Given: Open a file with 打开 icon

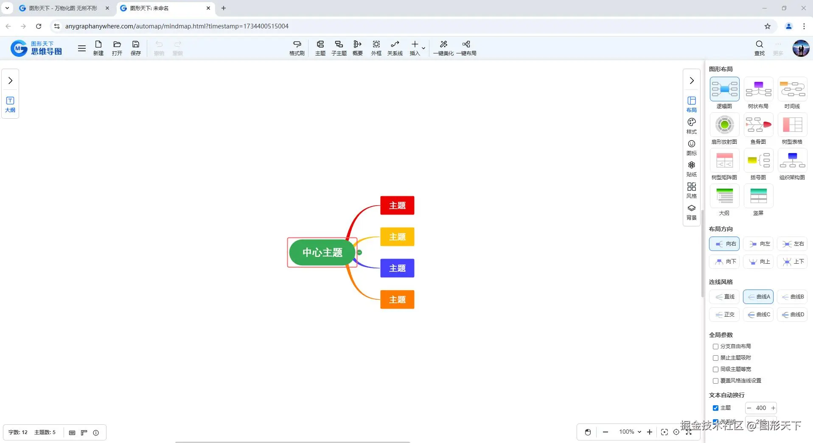Looking at the screenshot, I should coord(117,48).
